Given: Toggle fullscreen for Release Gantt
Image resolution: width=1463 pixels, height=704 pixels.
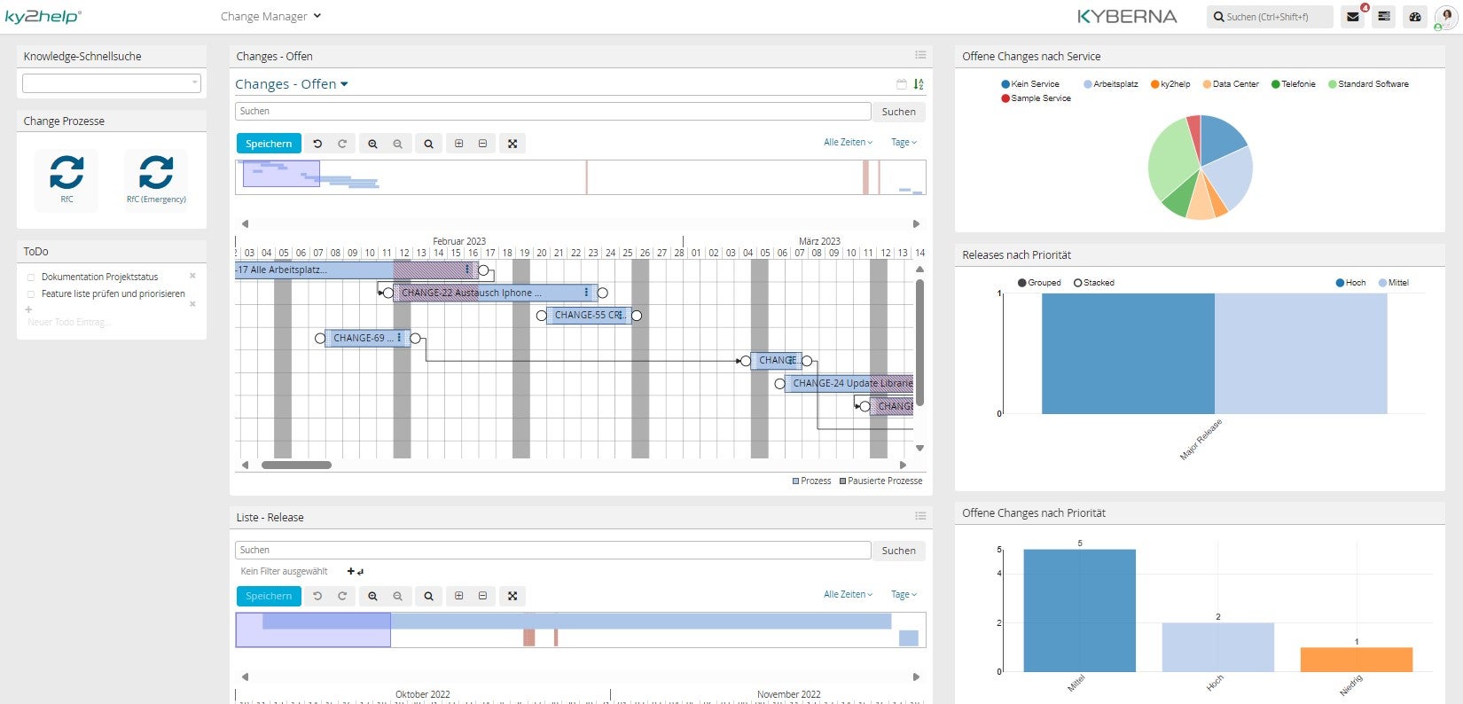Looking at the screenshot, I should click(x=512, y=596).
